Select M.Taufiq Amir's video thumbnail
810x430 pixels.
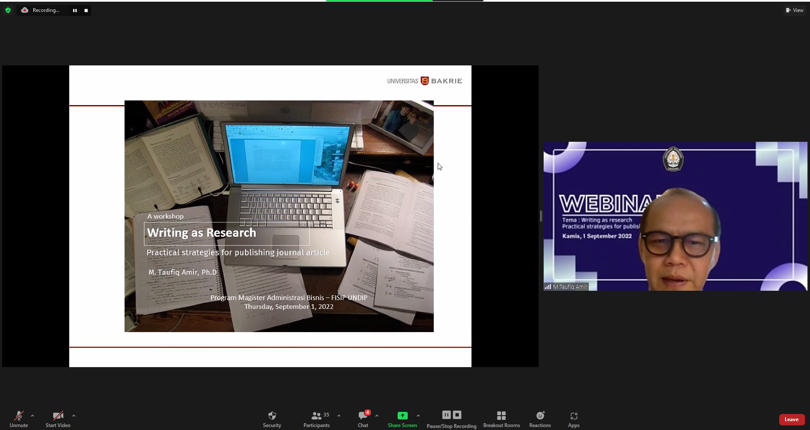pos(675,216)
